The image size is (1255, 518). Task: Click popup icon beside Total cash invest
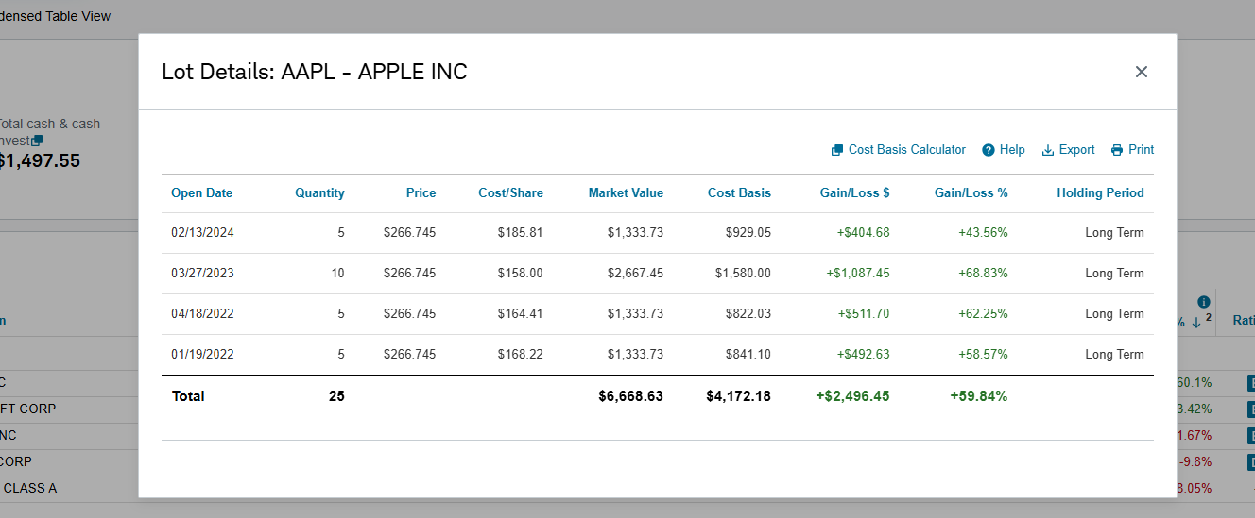[38, 141]
